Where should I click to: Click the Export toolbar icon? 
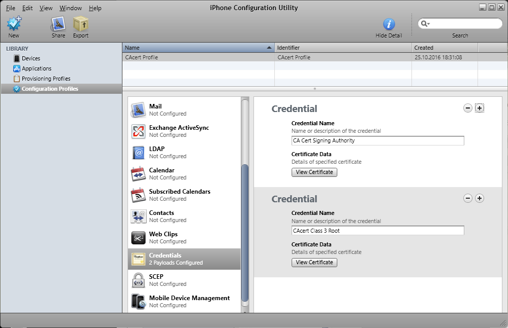tap(80, 24)
